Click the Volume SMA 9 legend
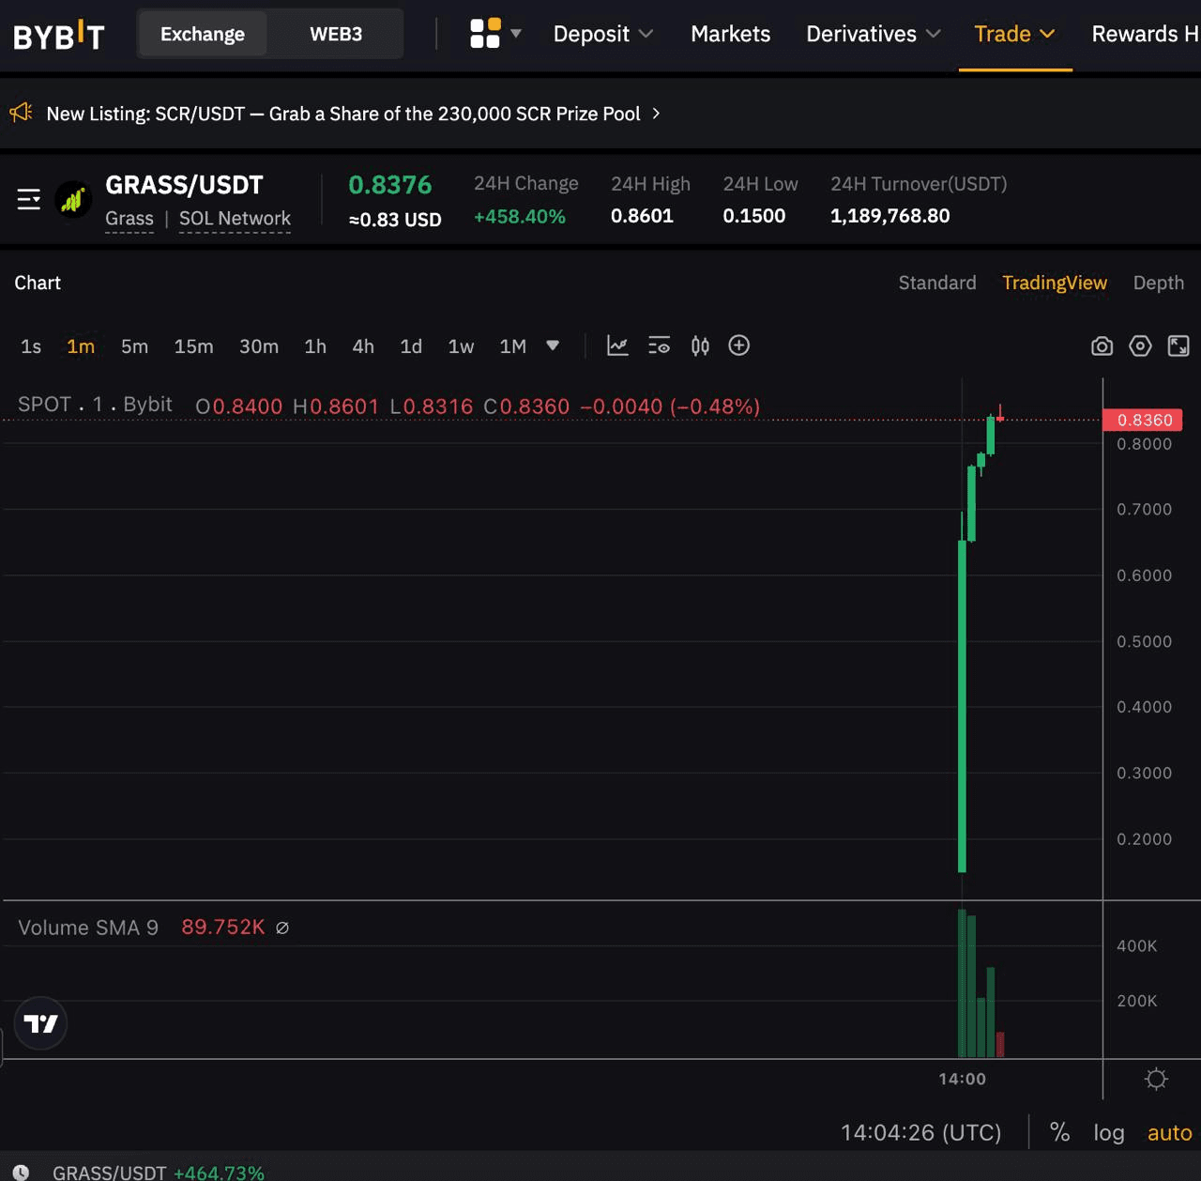Screen dimensions: 1201x1181 88,928
